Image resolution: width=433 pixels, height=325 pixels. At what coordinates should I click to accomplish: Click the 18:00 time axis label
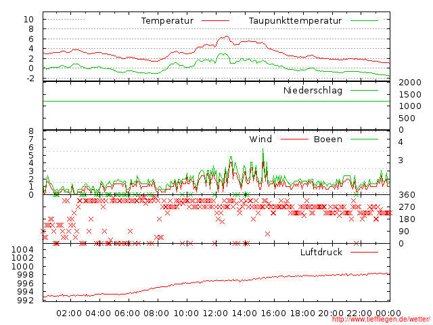(302, 313)
